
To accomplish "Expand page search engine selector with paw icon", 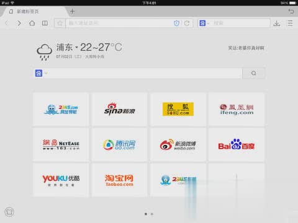I will (41, 73).
